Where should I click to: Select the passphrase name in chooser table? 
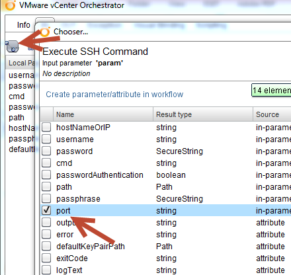[x=78, y=199]
